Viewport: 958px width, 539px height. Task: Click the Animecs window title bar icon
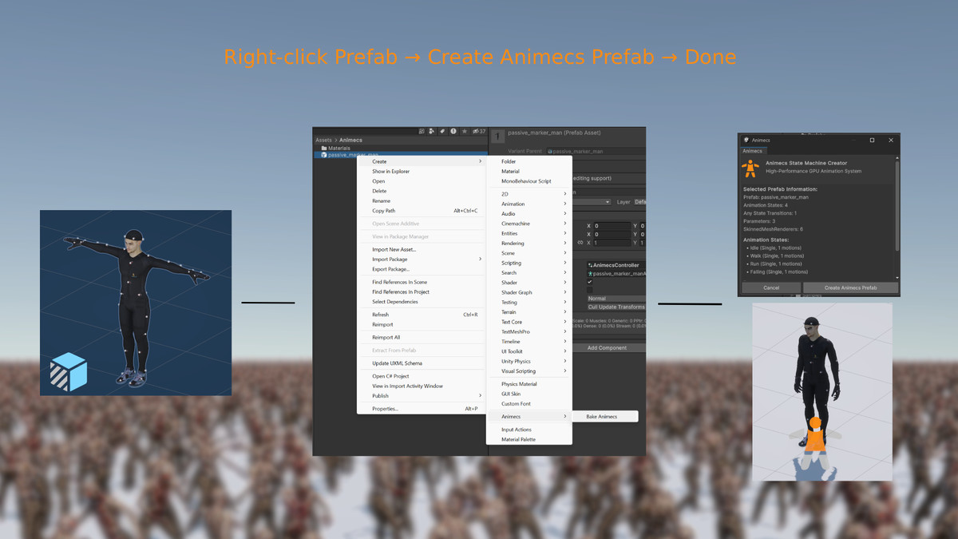[746, 140]
